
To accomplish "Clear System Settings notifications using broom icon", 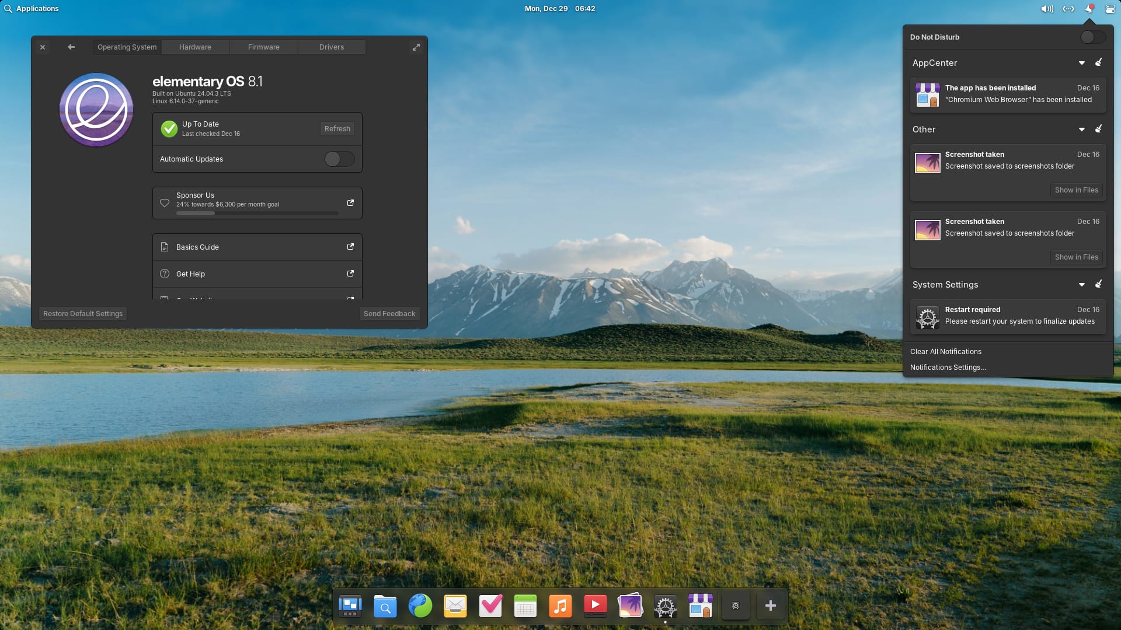I will coord(1099,285).
